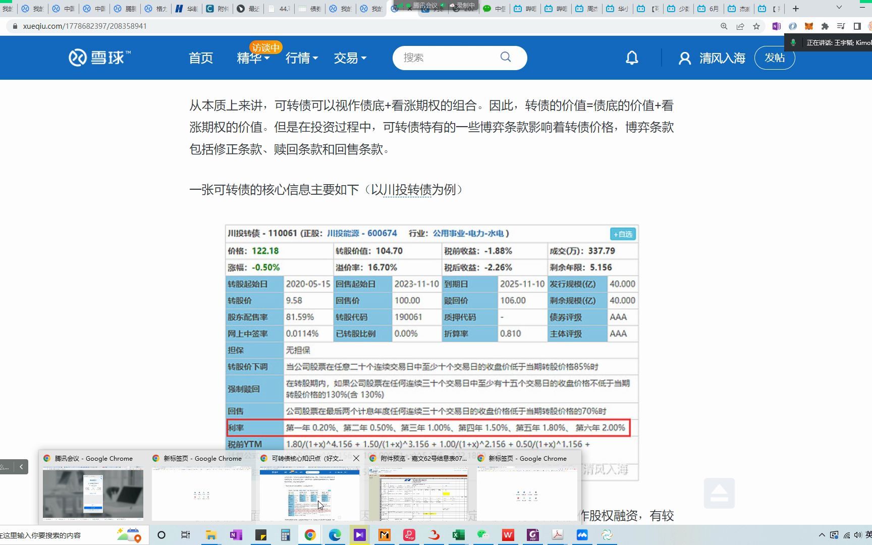
Task: Expand the 精华 navigation dropdown
Action: [x=254, y=58]
